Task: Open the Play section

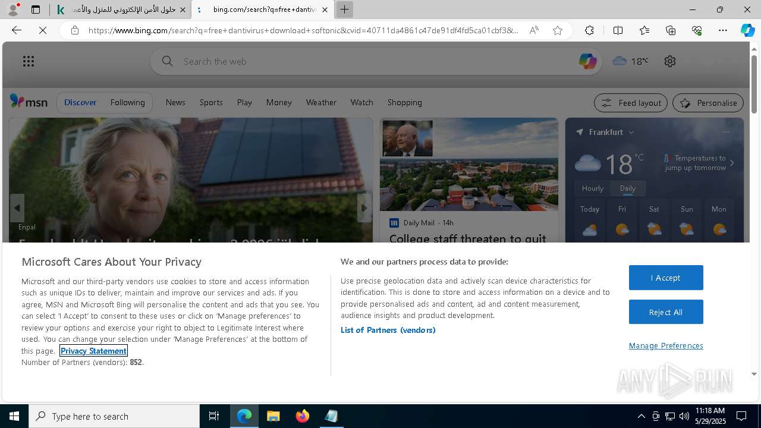Action: tap(244, 102)
